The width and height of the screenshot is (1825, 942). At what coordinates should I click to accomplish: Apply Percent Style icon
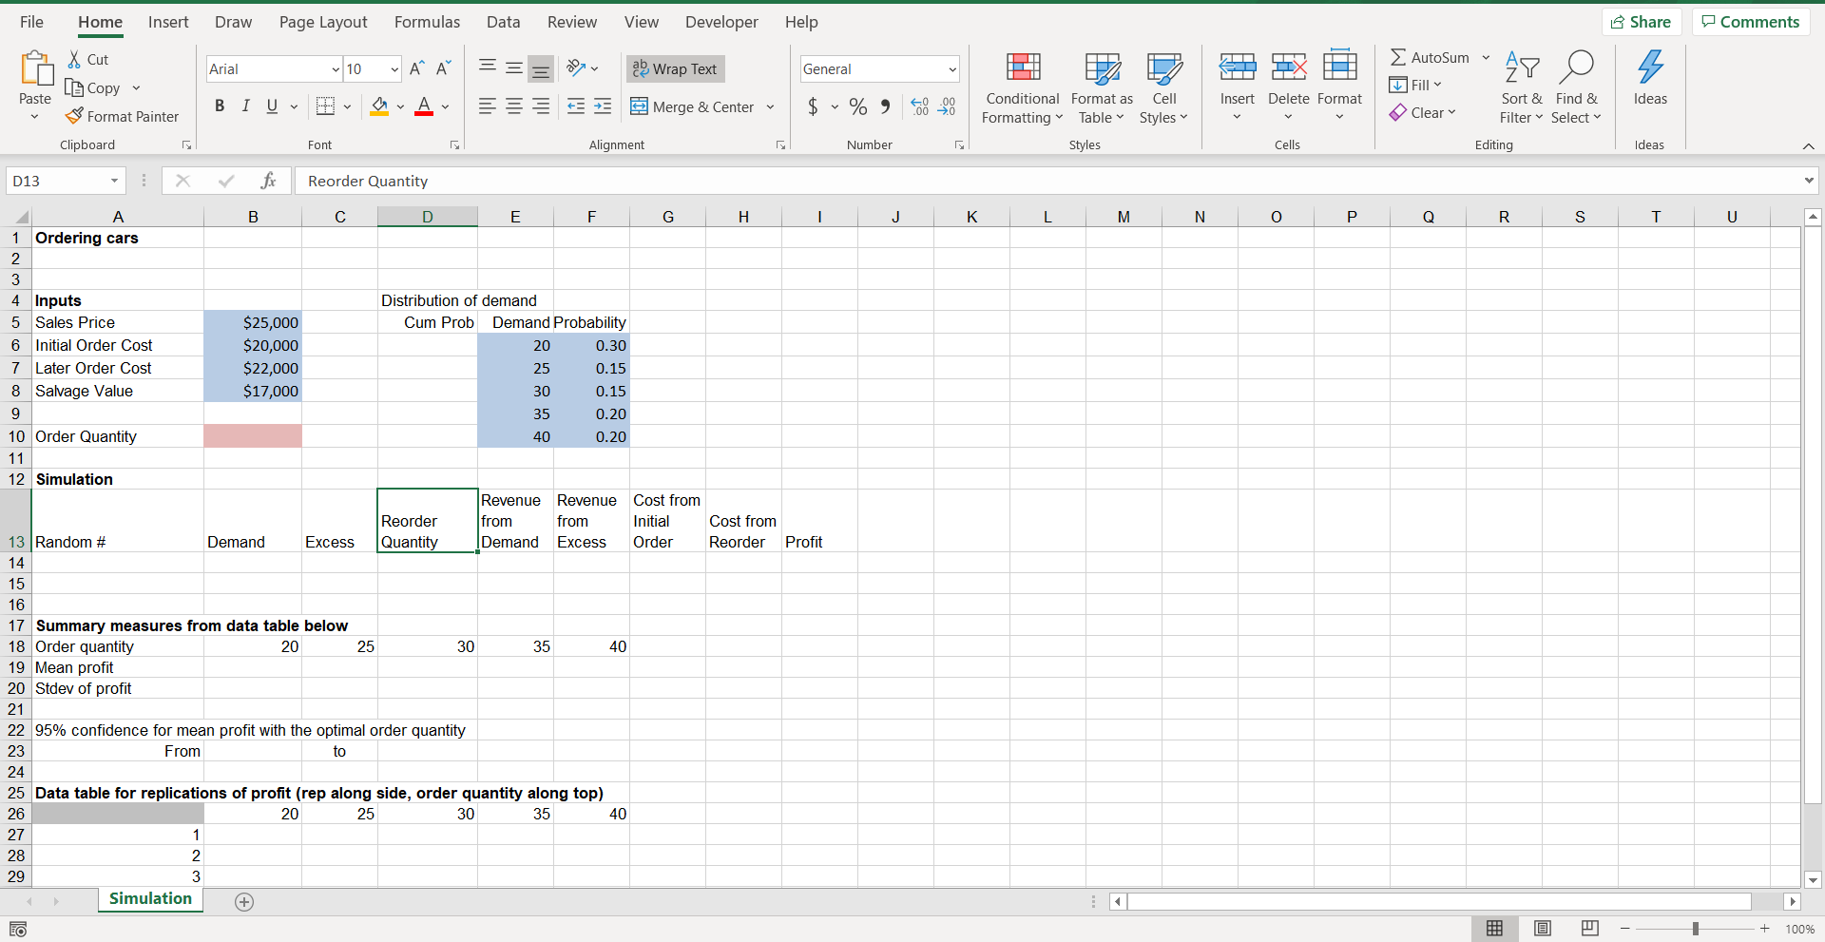(858, 106)
